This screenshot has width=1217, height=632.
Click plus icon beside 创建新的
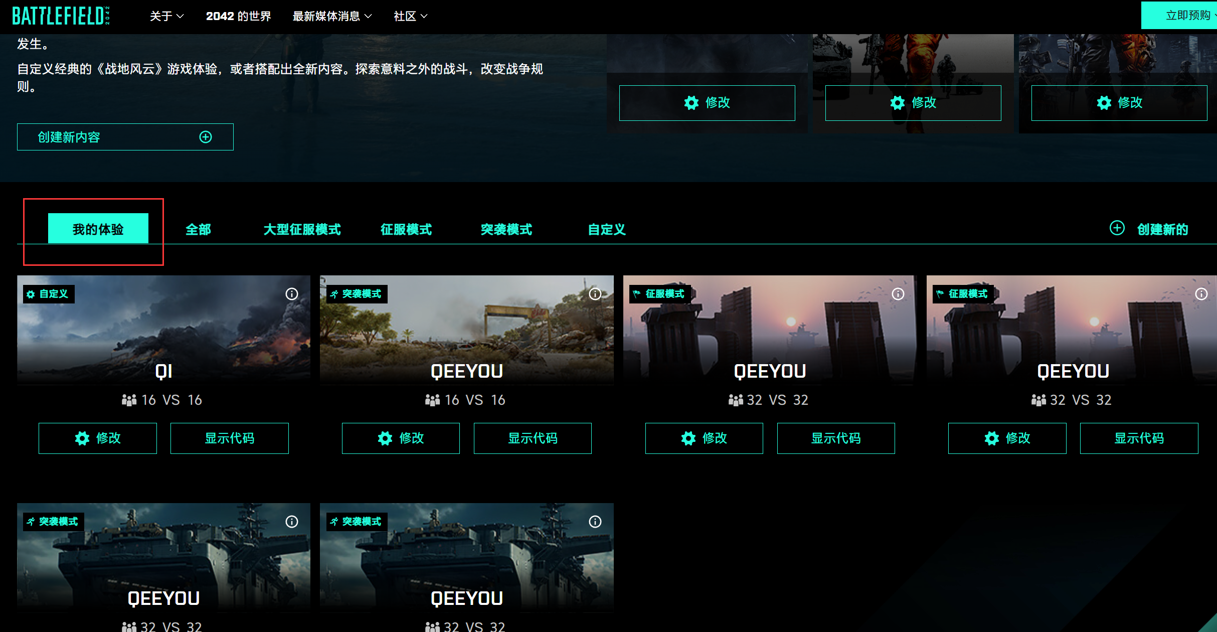(x=1117, y=228)
